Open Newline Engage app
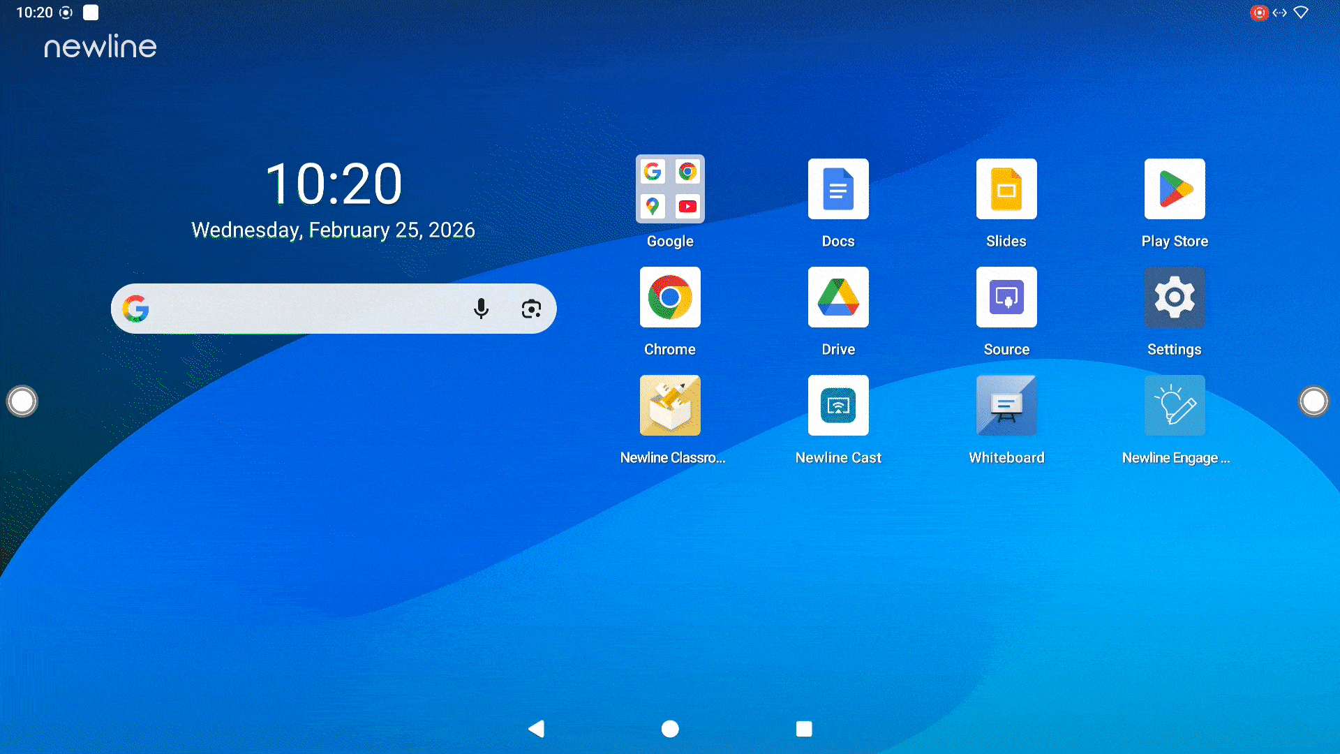 click(x=1175, y=406)
